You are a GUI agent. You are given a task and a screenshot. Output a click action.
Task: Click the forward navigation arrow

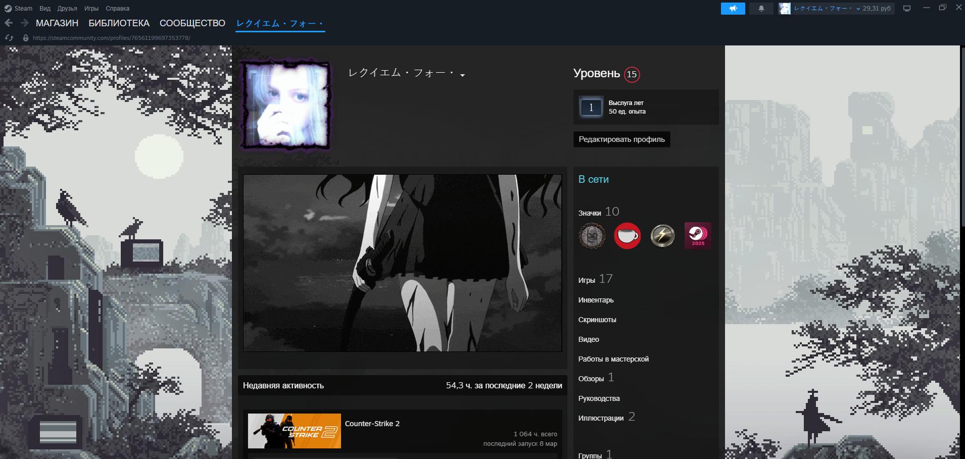point(25,23)
